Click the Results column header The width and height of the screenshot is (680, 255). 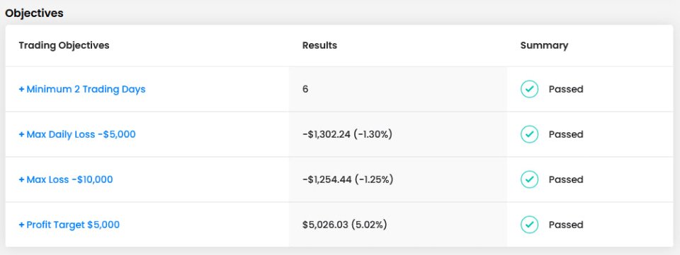(319, 45)
